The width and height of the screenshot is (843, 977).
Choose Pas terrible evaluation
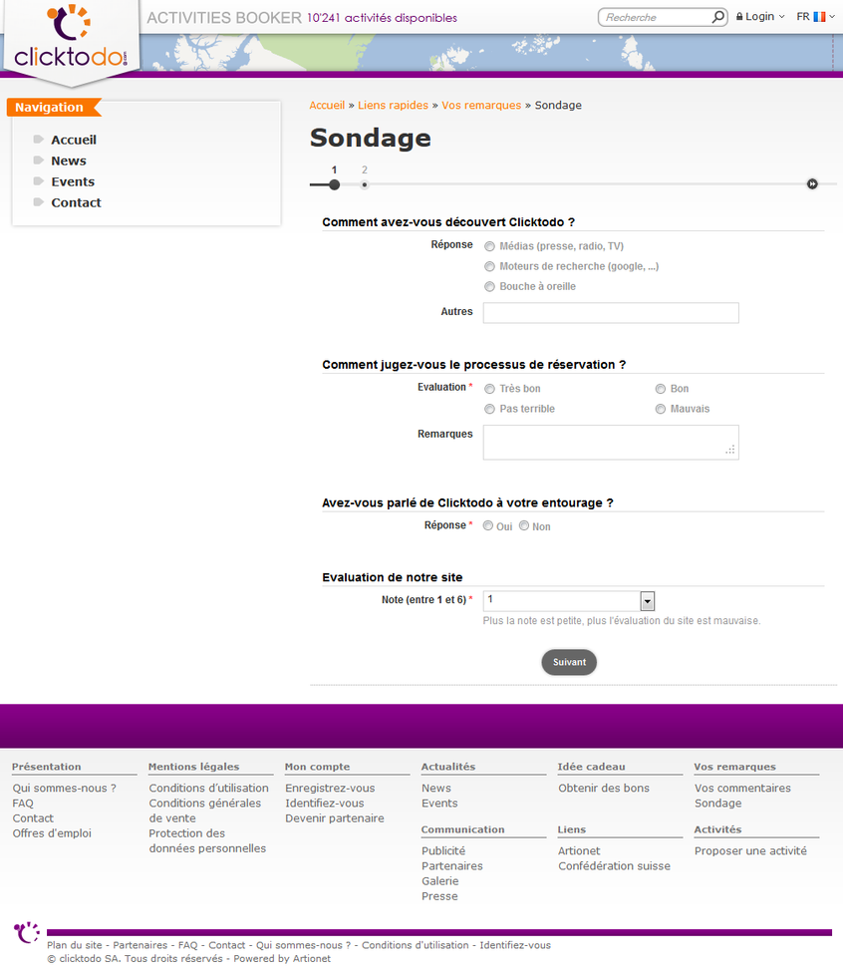coord(490,409)
